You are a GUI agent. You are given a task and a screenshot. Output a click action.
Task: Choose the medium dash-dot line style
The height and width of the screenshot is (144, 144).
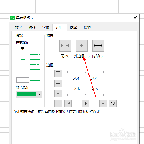[35, 59]
